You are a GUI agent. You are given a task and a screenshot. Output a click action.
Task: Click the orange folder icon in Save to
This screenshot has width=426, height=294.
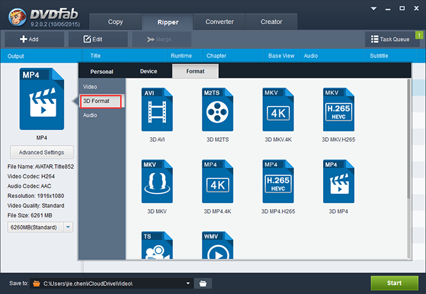pyautogui.click(x=37, y=284)
